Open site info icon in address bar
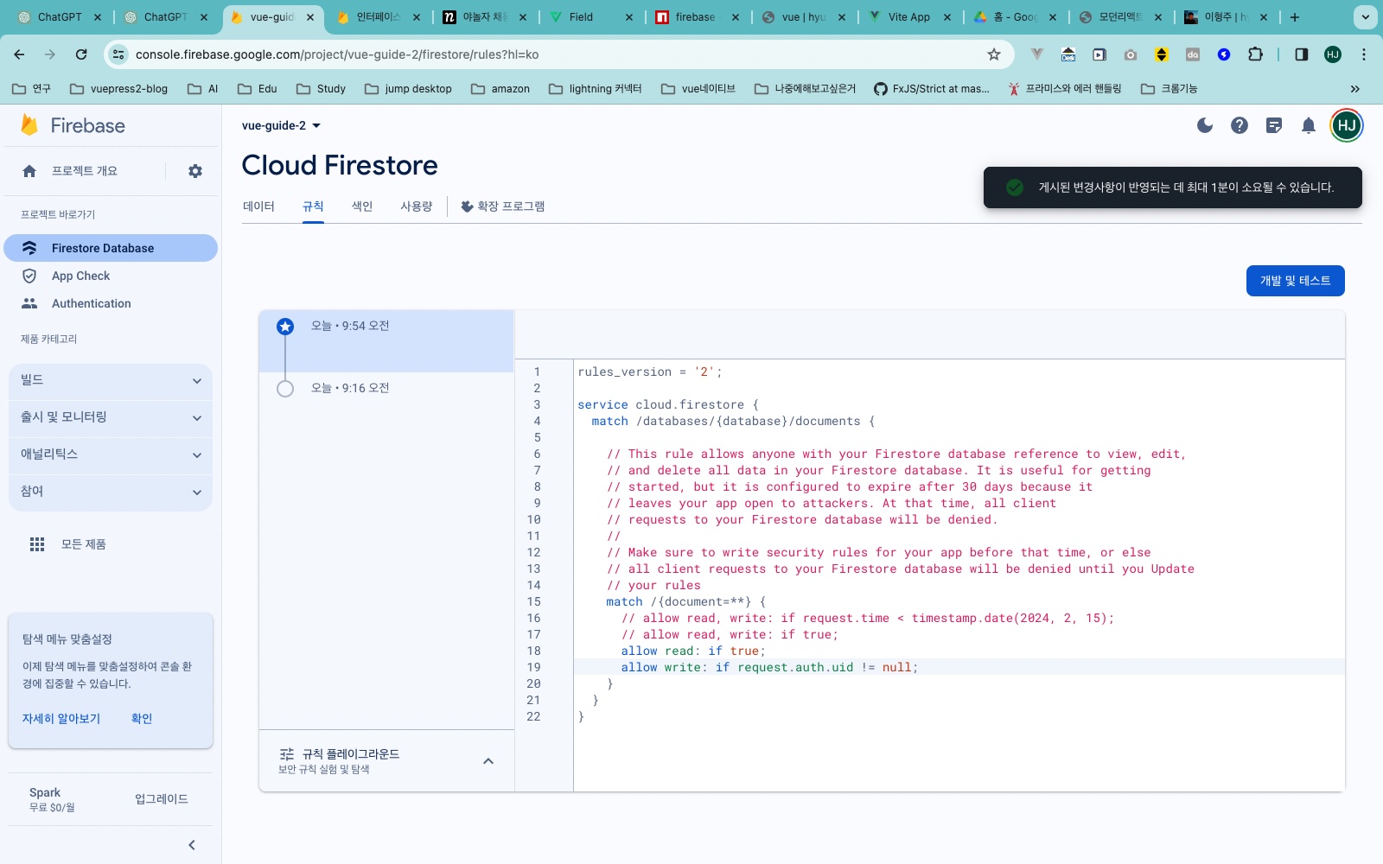Image resolution: width=1383 pixels, height=864 pixels. pyautogui.click(x=118, y=54)
